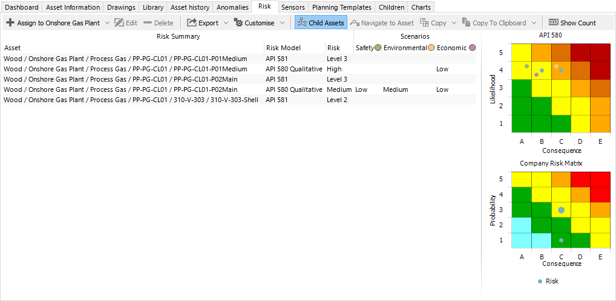Click the Customise gear icon
Image resolution: width=616 pixels, height=301 pixels.
pos(238,23)
